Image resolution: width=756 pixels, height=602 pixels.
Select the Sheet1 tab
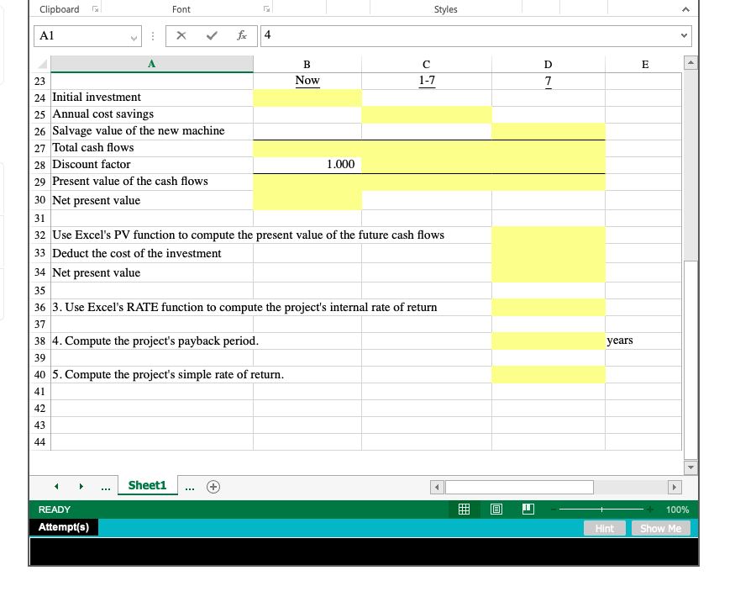(147, 486)
